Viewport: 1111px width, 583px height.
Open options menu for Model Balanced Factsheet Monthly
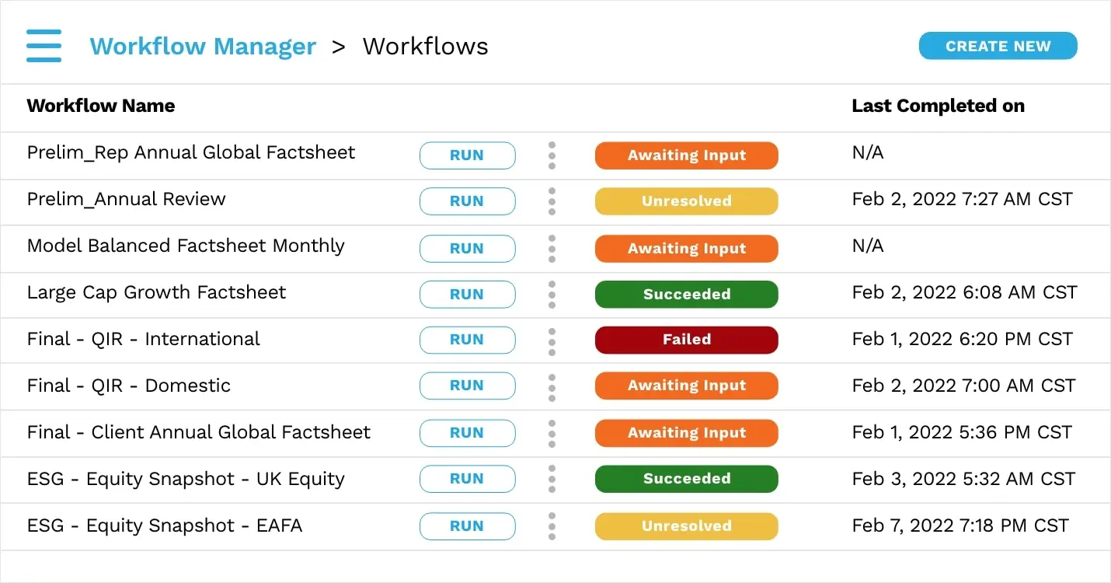[552, 248]
